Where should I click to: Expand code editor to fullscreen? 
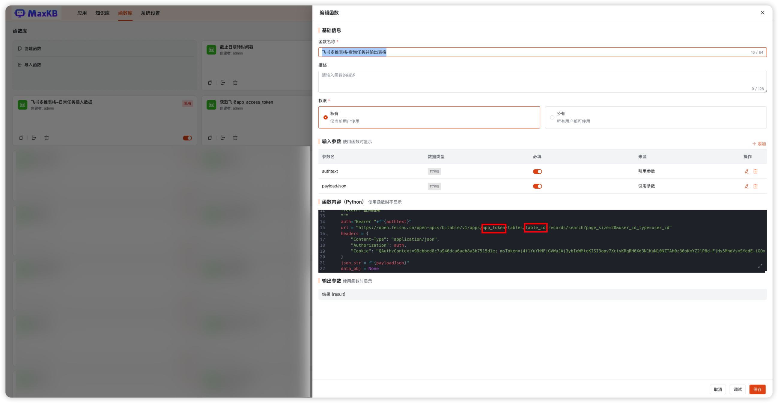[x=760, y=266]
